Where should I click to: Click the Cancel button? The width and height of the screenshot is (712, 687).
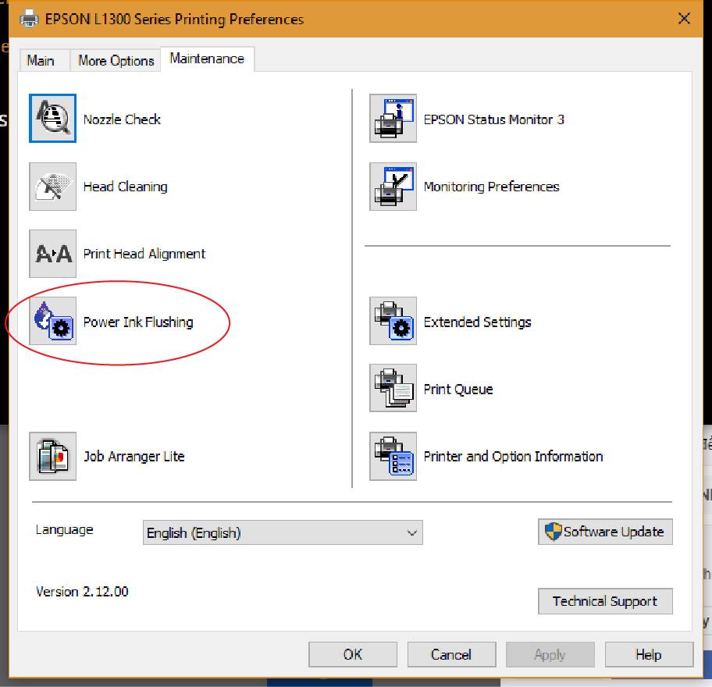coord(451,654)
